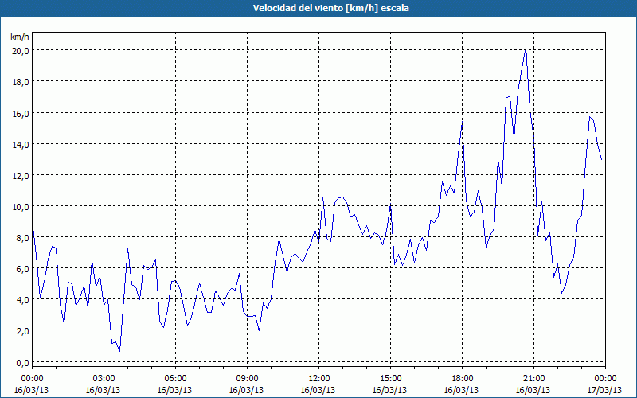Select the "12,0" y-axis value

pyautogui.click(x=19, y=176)
